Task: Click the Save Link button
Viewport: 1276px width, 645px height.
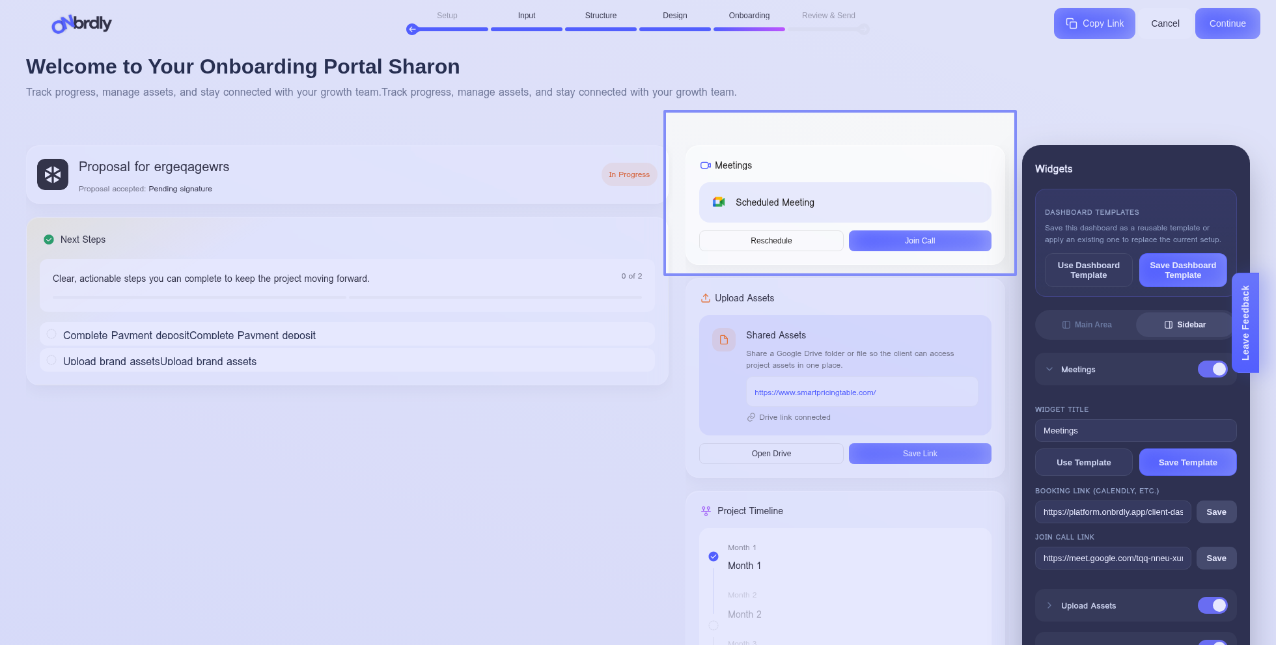Action: 920,454
